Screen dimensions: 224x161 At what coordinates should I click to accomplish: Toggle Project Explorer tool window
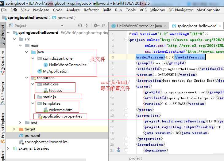[3, 128]
